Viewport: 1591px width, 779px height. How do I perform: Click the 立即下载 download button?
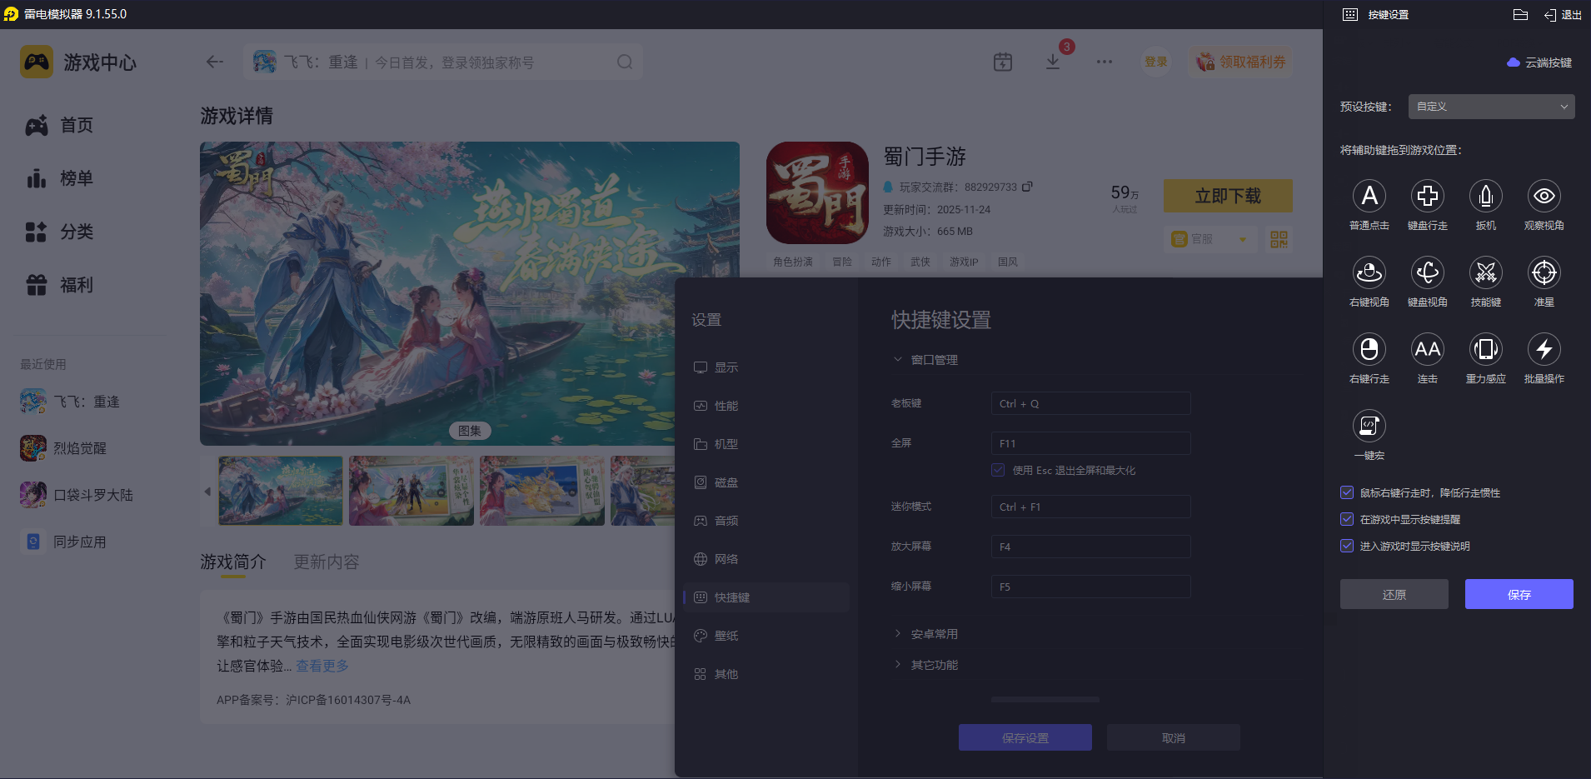[1227, 195]
